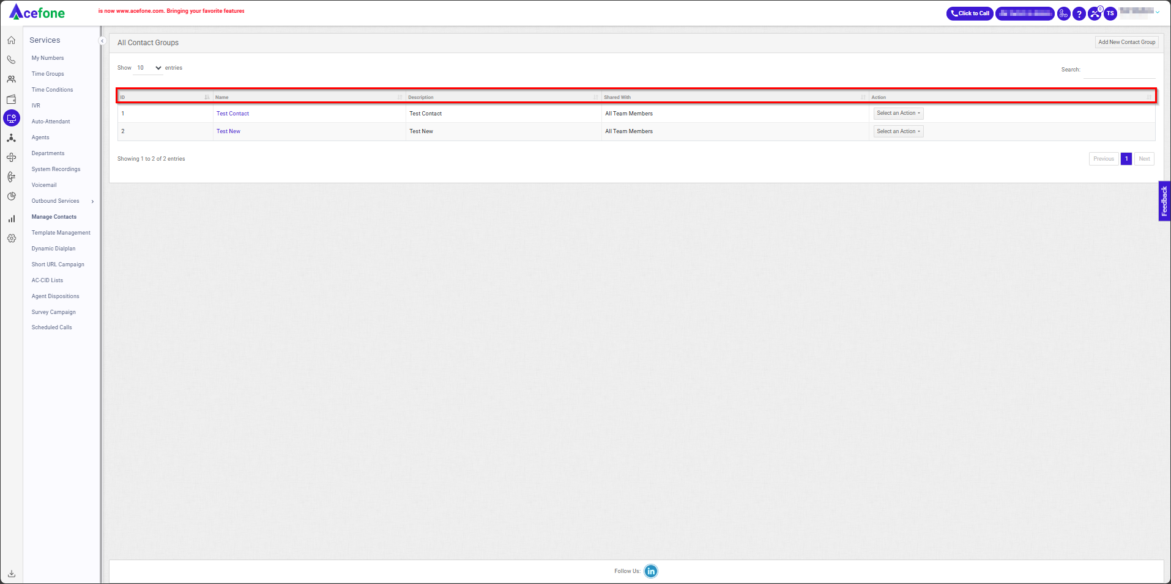Open Time Groups in Services menu
This screenshot has height=584, width=1171.
pyautogui.click(x=48, y=74)
